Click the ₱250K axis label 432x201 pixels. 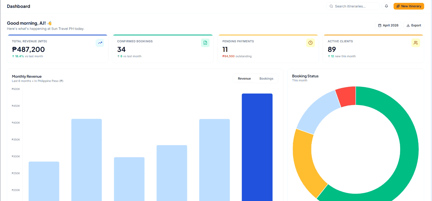tap(16, 173)
